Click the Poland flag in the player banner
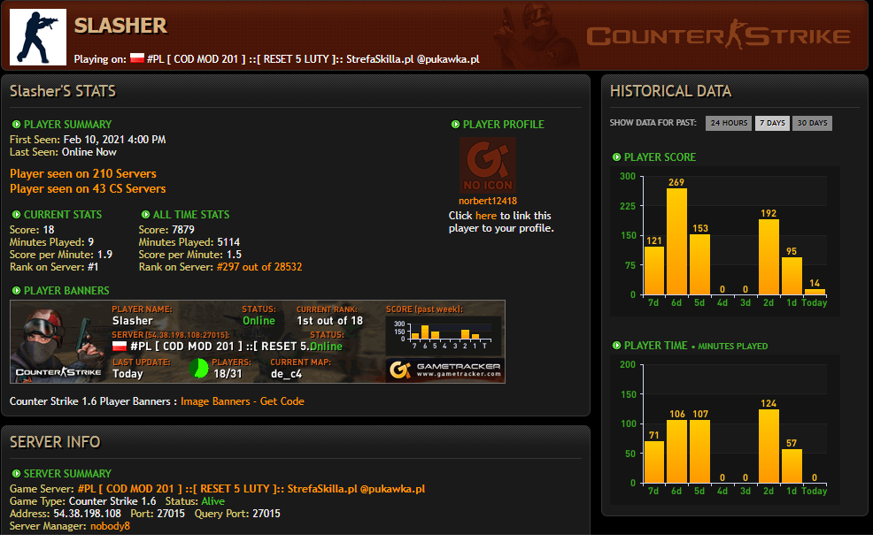 [120, 347]
